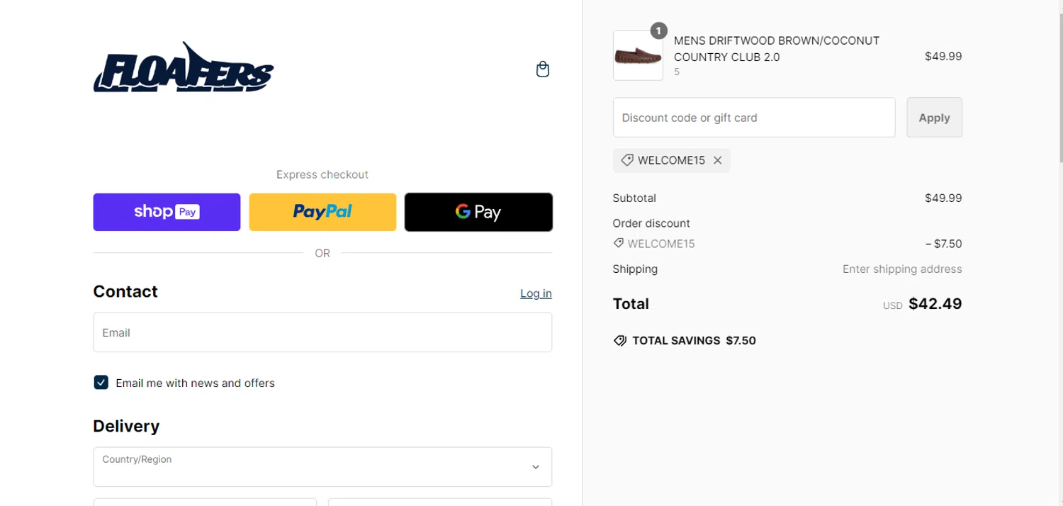Viewport: 1063px width, 506px height.
Task: Click the Log in link
Action: pyautogui.click(x=536, y=293)
